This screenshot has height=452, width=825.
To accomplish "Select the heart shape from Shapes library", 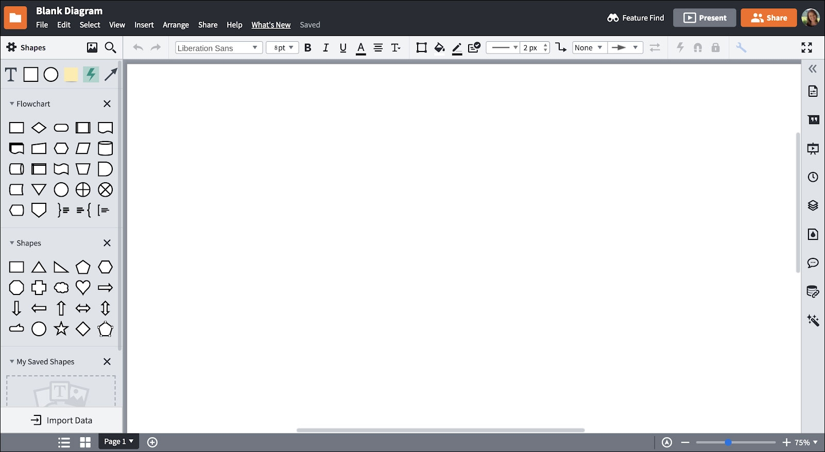I will pyautogui.click(x=83, y=287).
